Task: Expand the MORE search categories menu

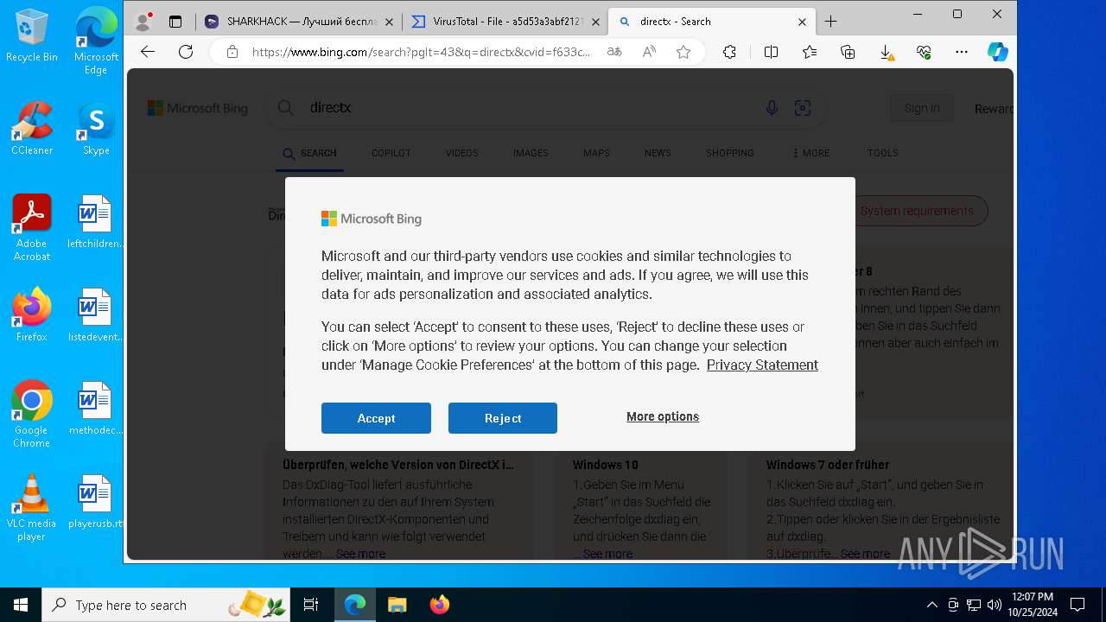Action: 810,153
